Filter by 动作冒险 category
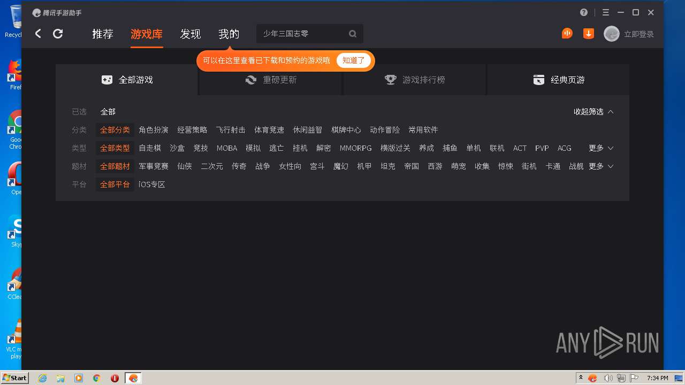685x385 pixels. (385, 130)
